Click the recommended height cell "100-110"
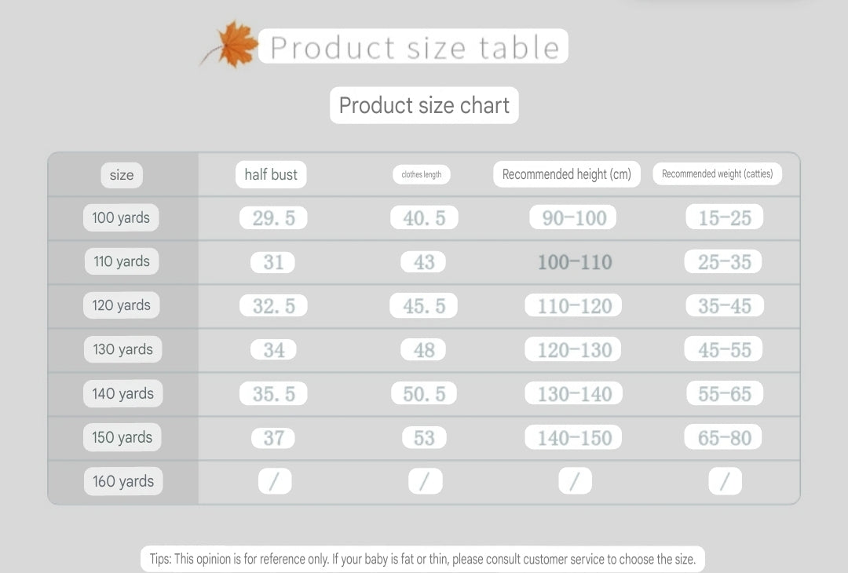The width and height of the screenshot is (848, 573). tap(575, 262)
